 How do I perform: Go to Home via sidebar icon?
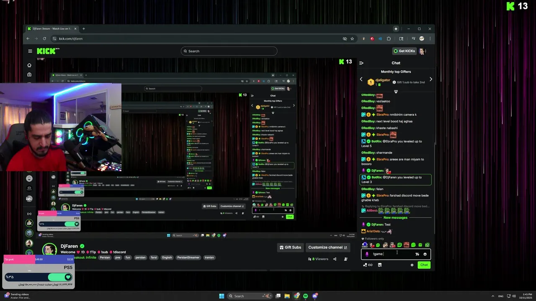click(x=29, y=65)
